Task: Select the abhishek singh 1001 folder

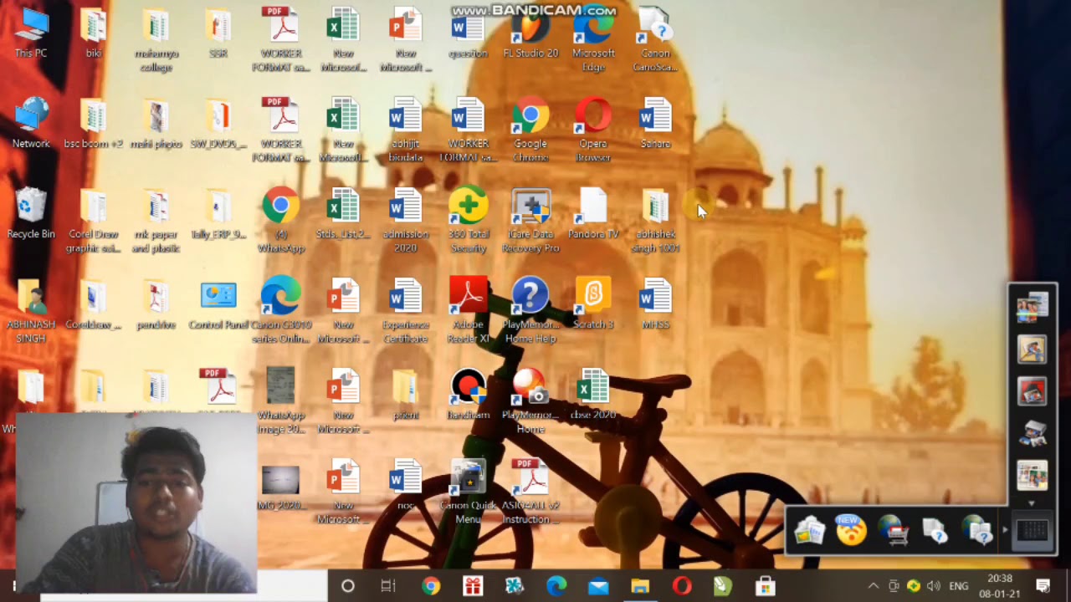Action: click(x=655, y=221)
